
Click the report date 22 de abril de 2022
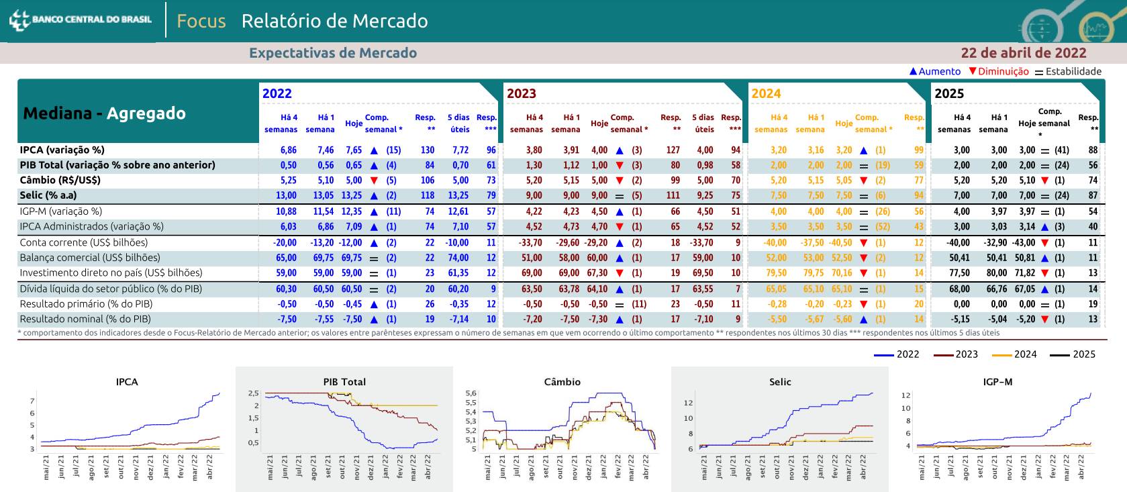(x=1023, y=53)
